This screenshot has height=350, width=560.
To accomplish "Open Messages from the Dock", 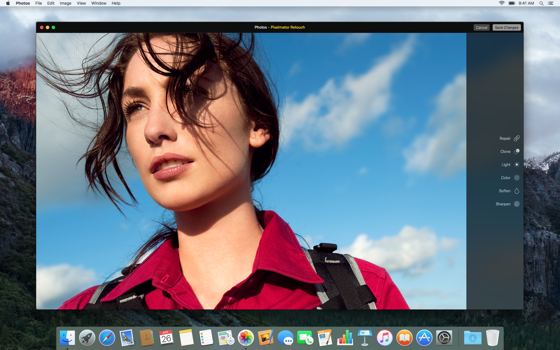I will (x=286, y=338).
